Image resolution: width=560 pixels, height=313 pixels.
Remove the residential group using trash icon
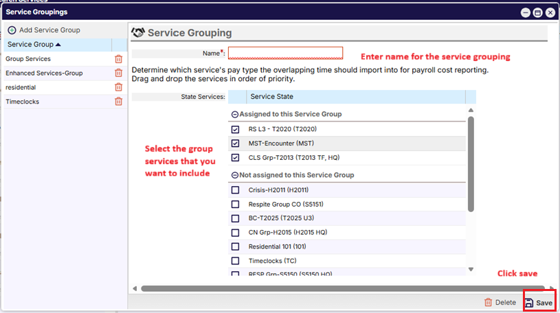[118, 88]
